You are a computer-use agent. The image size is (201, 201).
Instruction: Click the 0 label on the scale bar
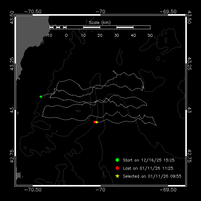66,35
